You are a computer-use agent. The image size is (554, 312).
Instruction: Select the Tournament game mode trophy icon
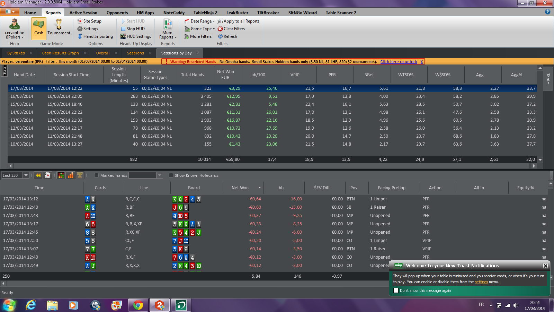(59, 28)
